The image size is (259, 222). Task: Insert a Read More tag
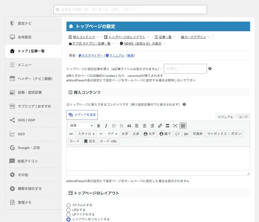[167, 126]
